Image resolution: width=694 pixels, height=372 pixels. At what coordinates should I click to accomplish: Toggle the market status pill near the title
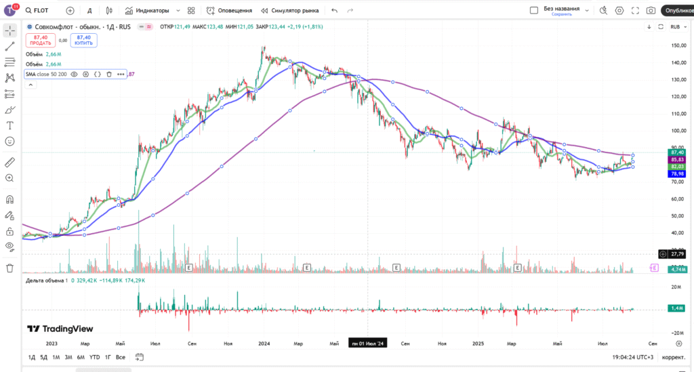[x=146, y=27]
